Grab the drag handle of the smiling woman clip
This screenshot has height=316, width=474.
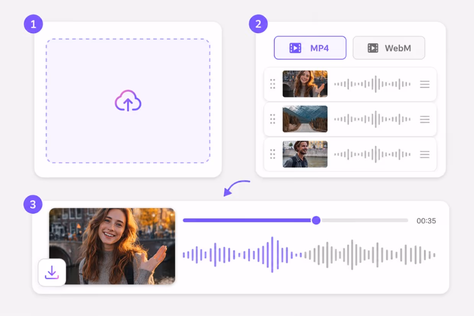tap(273, 84)
